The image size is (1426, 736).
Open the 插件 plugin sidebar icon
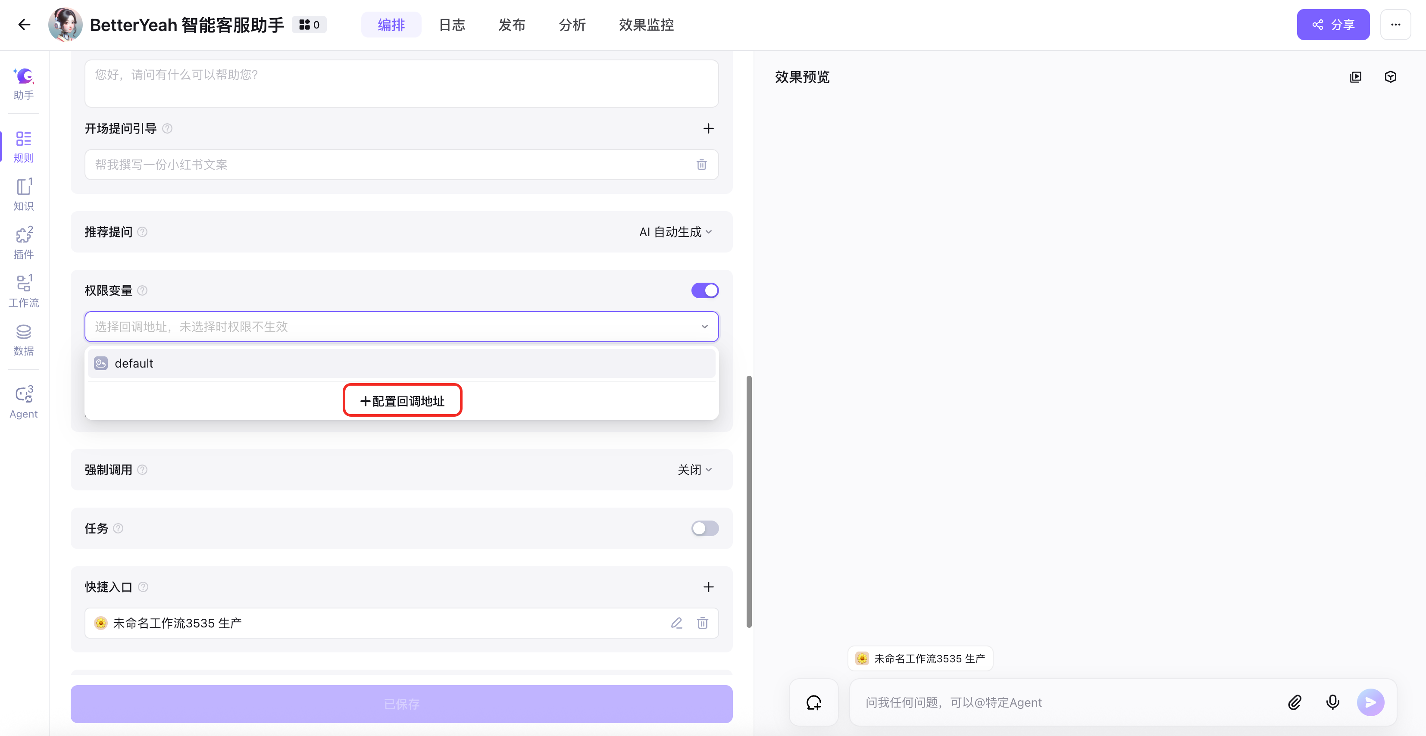(23, 242)
